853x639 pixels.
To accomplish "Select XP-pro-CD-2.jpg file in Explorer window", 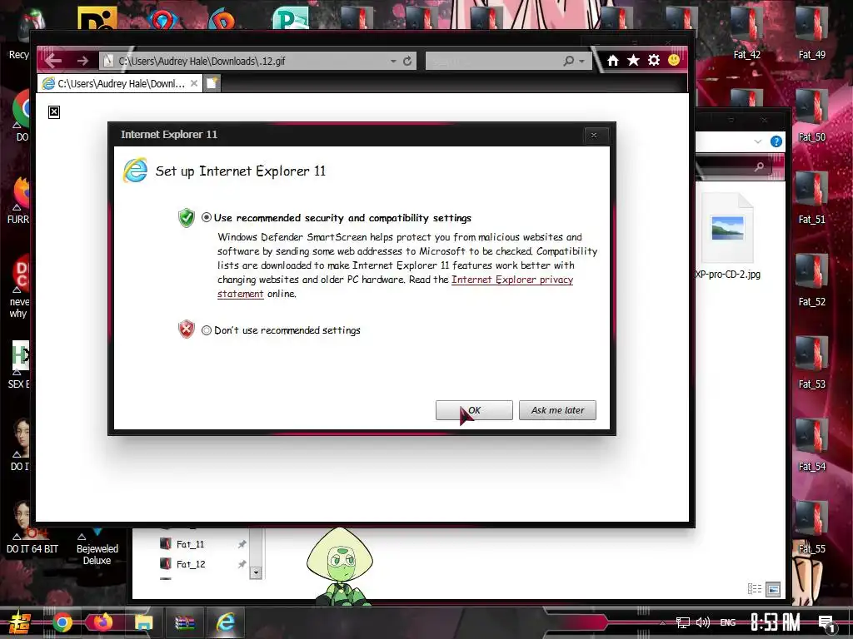I will (x=727, y=236).
